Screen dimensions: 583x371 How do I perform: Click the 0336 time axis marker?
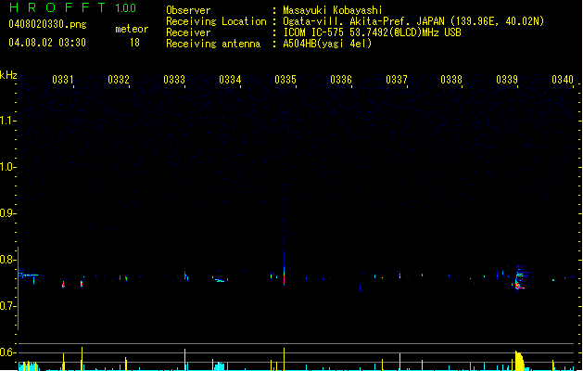pyautogui.click(x=341, y=80)
